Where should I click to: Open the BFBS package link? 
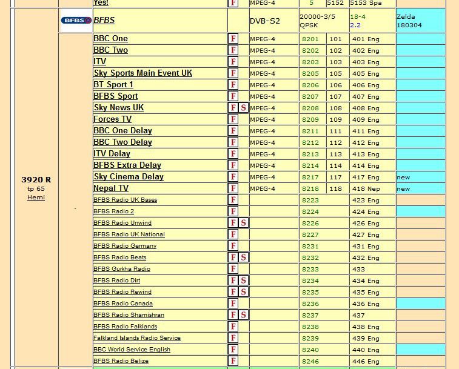tap(104, 20)
